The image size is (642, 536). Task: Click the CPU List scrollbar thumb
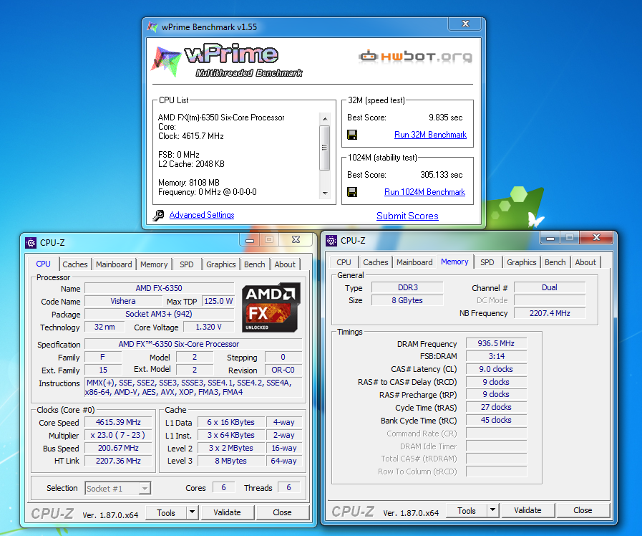[x=325, y=148]
